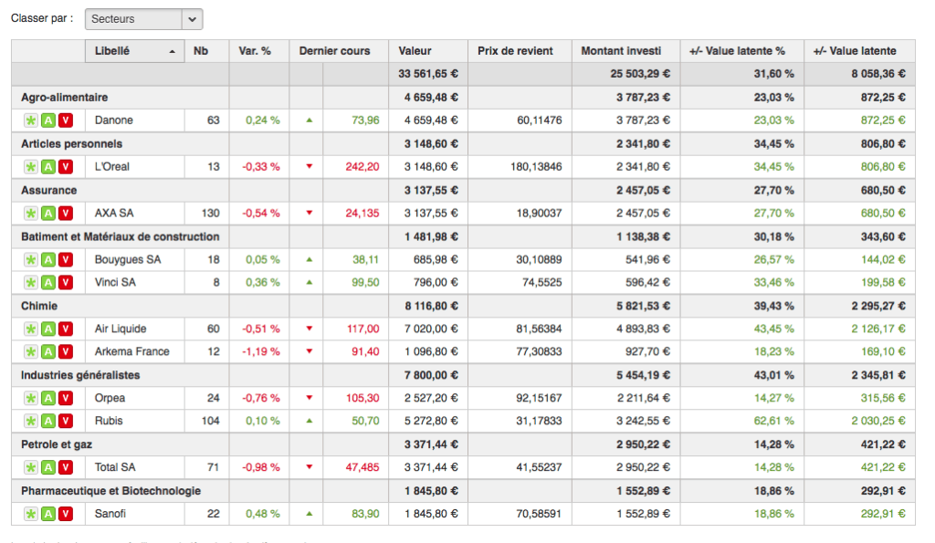Click the star icon on the Air Liquide row
This screenshot has width=935, height=543.
click(x=31, y=329)
